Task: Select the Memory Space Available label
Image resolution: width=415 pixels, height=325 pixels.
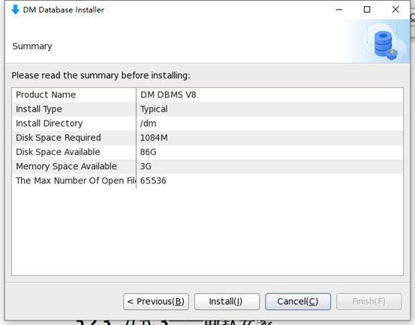Action: pos(67,166)
